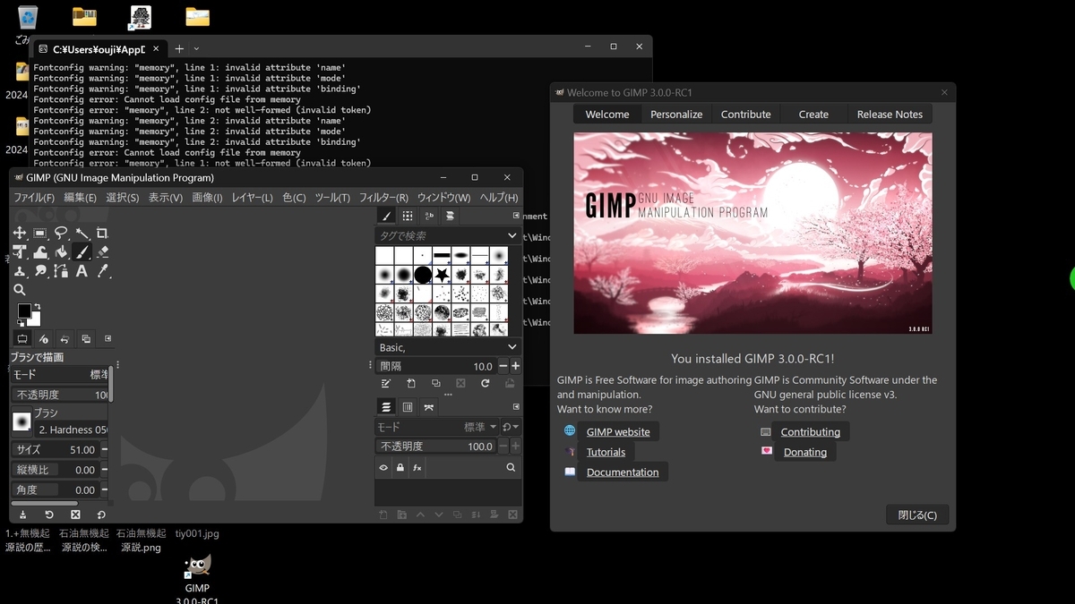This screenshot has height=604, width=1075.
Task: Switch to Release Notes tab
Action: pyautogui.click(x=890, y=115)
